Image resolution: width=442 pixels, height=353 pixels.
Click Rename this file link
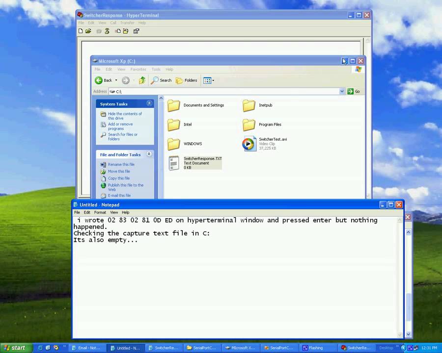point(121,164)
